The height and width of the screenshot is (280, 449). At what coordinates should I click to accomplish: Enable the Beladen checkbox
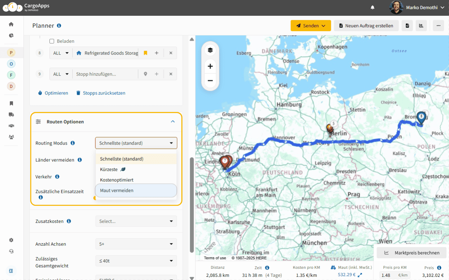[52, 41]
